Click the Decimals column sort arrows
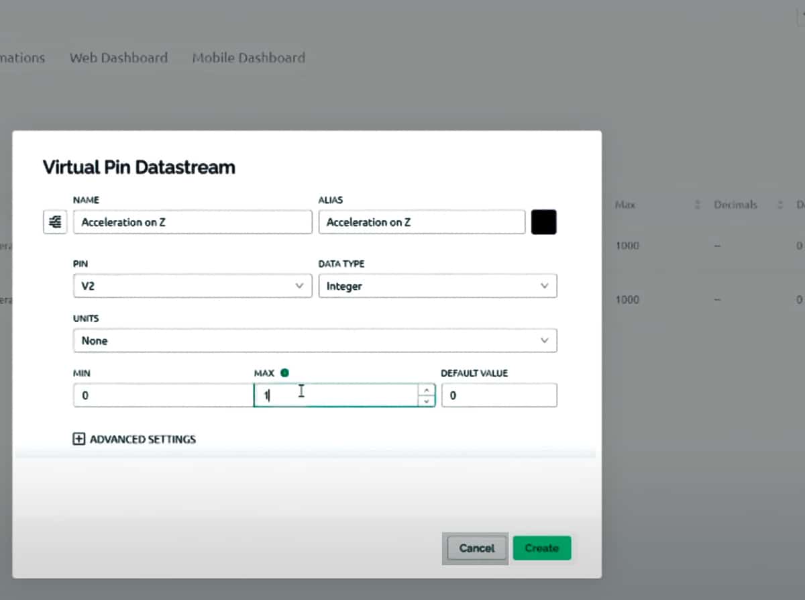This screenshot has width=805, height=600. click(780, 205)
